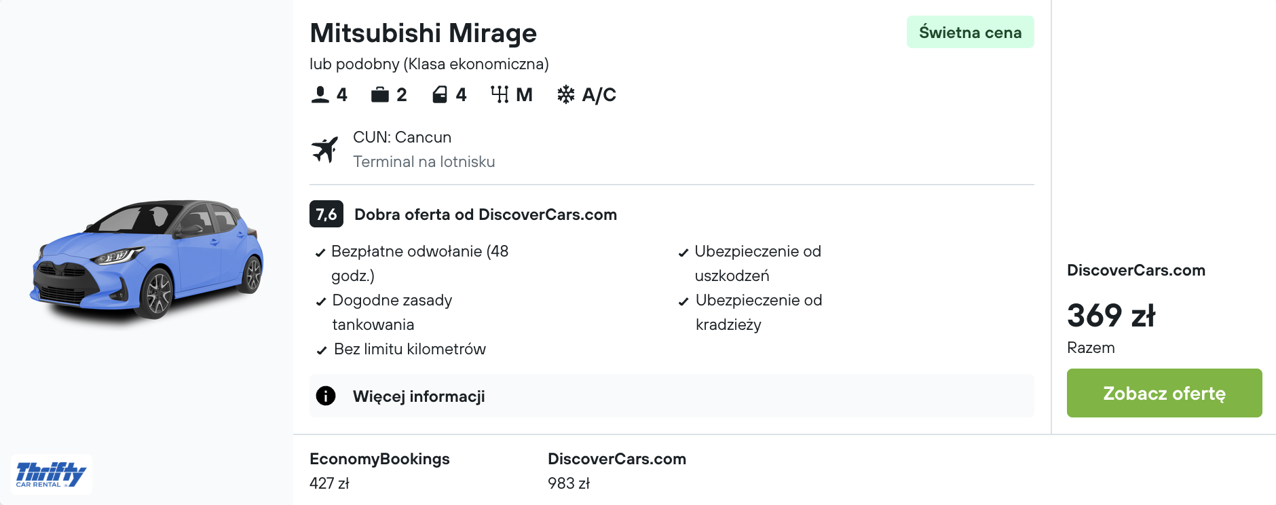Click the manual gearbox icon

point(500,94)
